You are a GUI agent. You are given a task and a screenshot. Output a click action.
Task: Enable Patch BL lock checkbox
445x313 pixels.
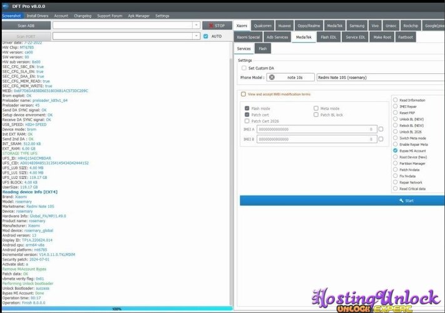point(316,115)
